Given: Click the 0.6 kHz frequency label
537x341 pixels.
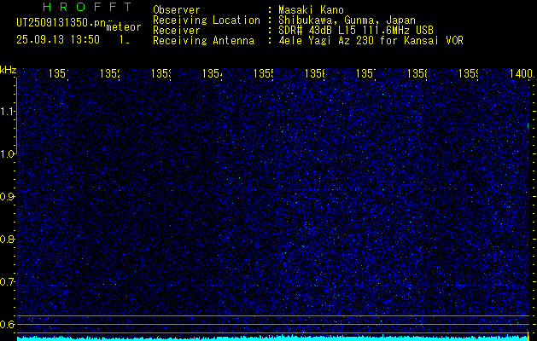Looking at the screenshot, I should tap(8, 324).
